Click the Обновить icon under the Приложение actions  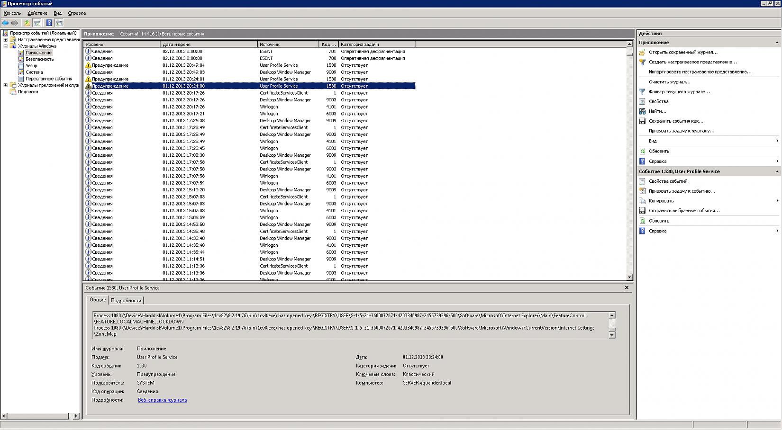coord(642,151)
